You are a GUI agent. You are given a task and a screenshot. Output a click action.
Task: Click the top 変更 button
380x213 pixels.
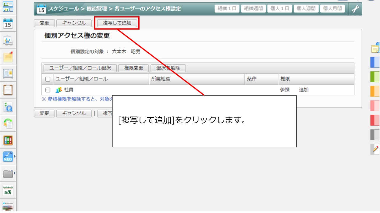coord(44,23)
